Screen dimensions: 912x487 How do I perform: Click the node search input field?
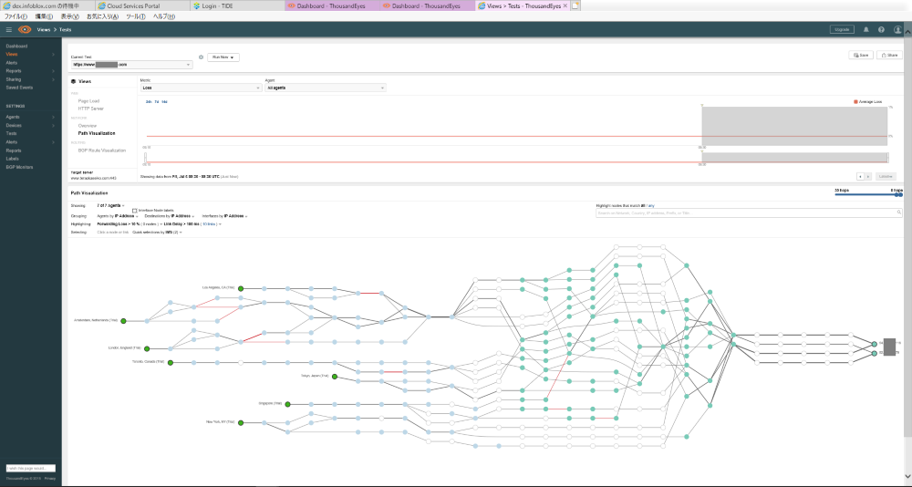749,213
